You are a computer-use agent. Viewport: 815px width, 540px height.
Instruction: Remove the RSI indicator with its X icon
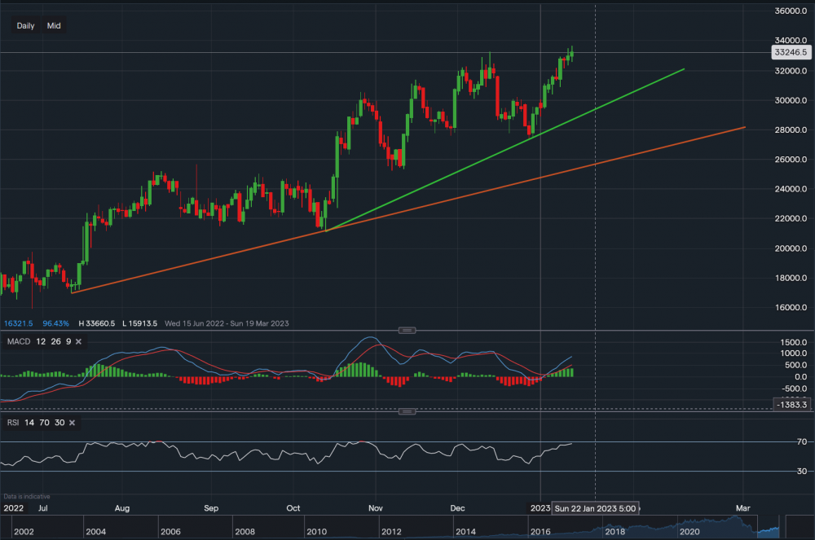coord(72,423)
